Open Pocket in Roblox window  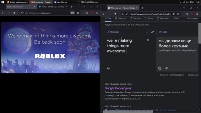click(x=87, y=13)
